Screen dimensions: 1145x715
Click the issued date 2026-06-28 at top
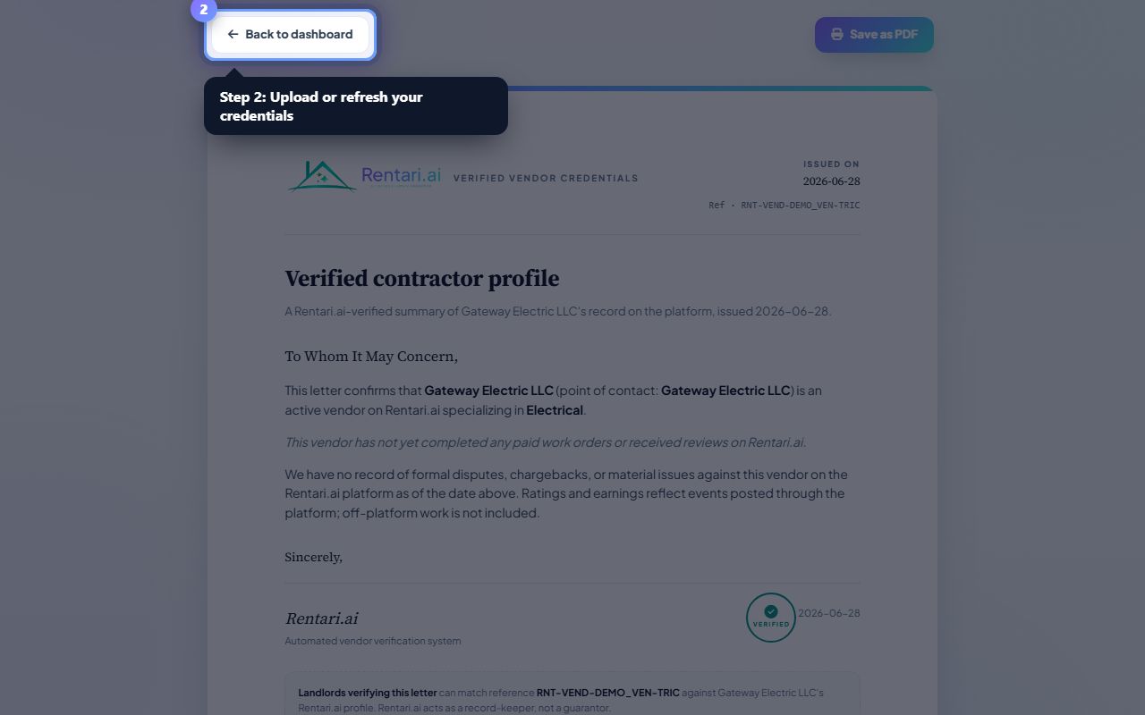click(831, 181)
